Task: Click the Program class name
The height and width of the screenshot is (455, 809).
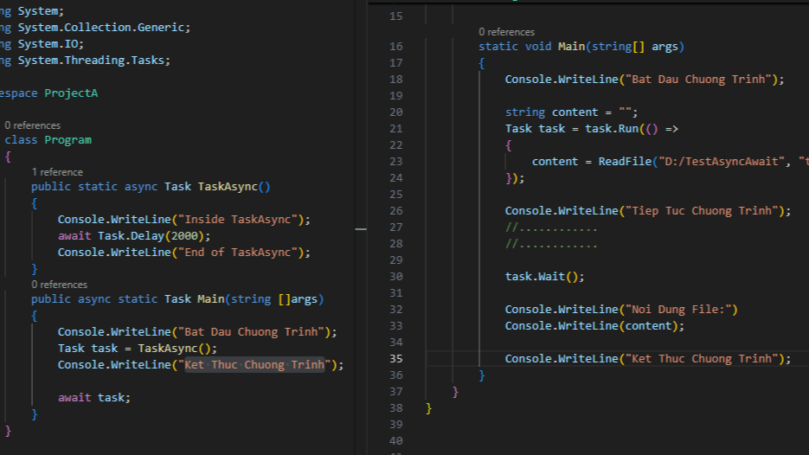Action: point(67,140)
